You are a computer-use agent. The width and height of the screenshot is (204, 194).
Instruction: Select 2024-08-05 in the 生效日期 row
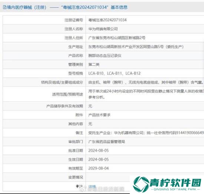(99, 159)
